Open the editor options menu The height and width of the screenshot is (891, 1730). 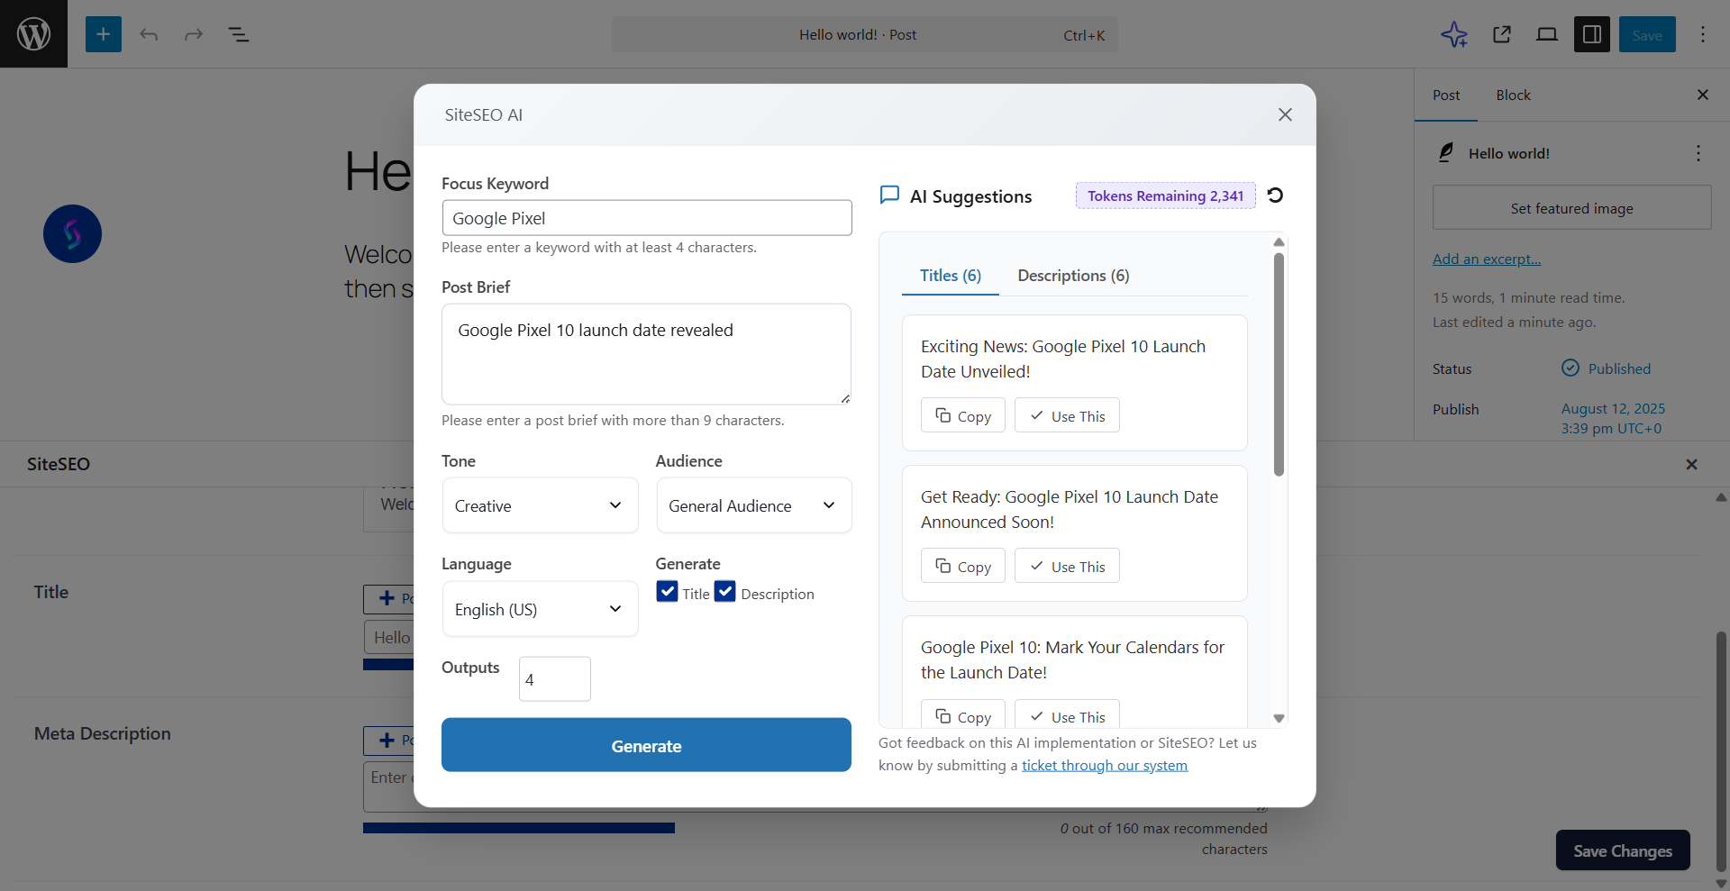tap(1703, 34)
